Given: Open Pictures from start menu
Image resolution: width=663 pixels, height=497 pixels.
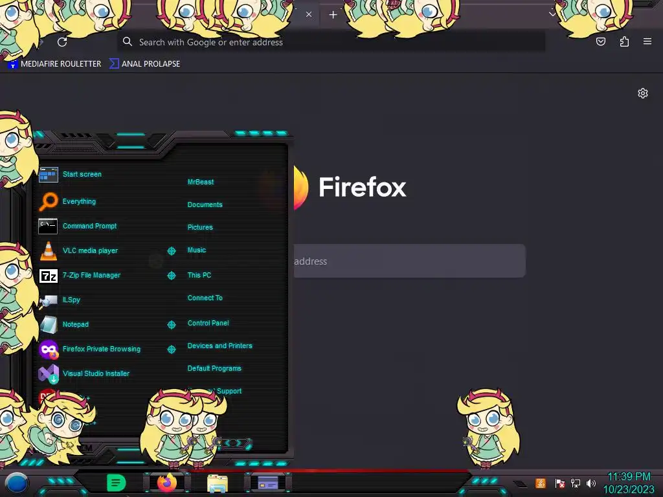Looking at the screenshot, I should coord(200,227).
